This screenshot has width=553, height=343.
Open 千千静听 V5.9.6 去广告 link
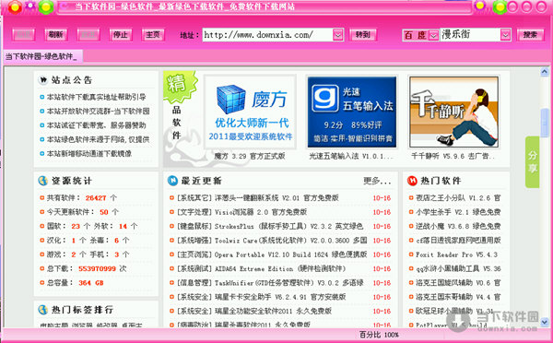(453, 156)
